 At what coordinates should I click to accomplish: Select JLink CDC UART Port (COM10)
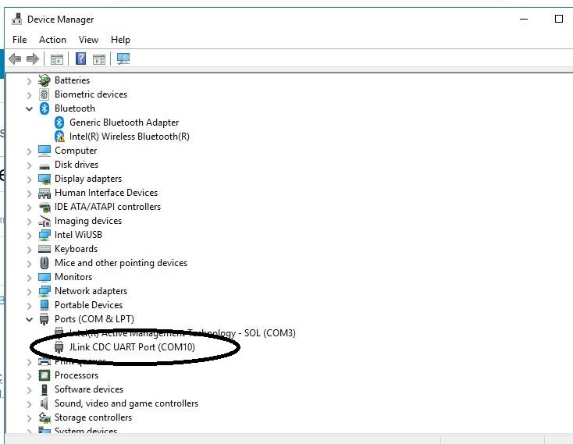[x=132, y=347]
